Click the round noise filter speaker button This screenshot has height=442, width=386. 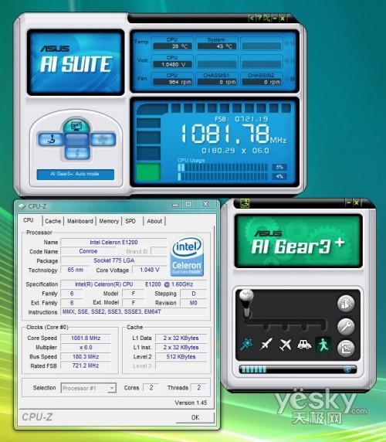pos(346,304)
